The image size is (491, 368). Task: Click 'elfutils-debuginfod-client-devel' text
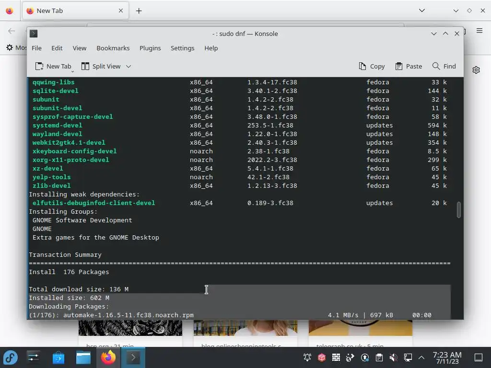(94, 203)
